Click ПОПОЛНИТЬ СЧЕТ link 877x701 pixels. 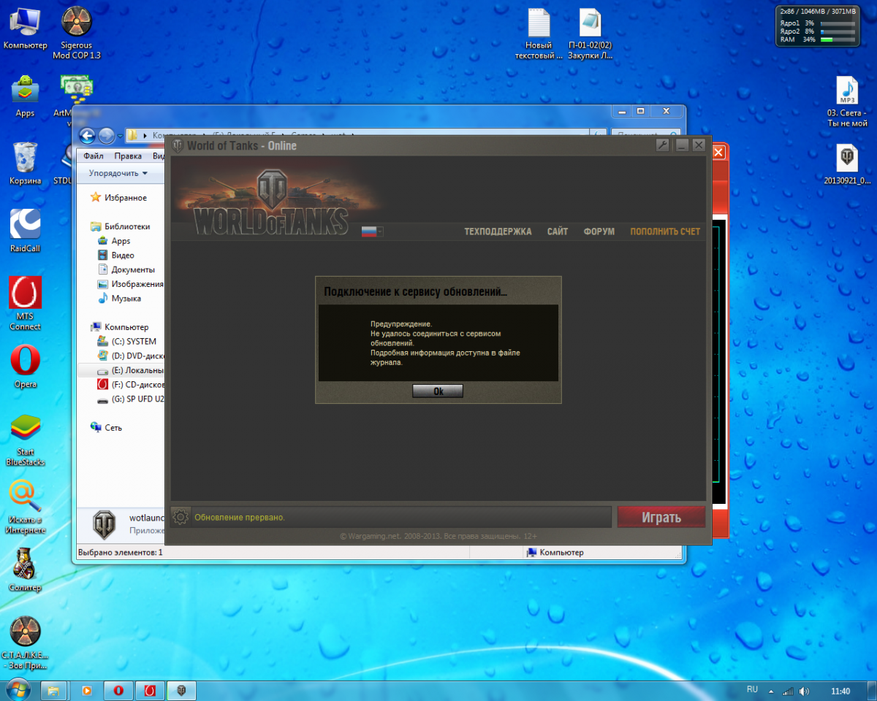pos(665,231)
